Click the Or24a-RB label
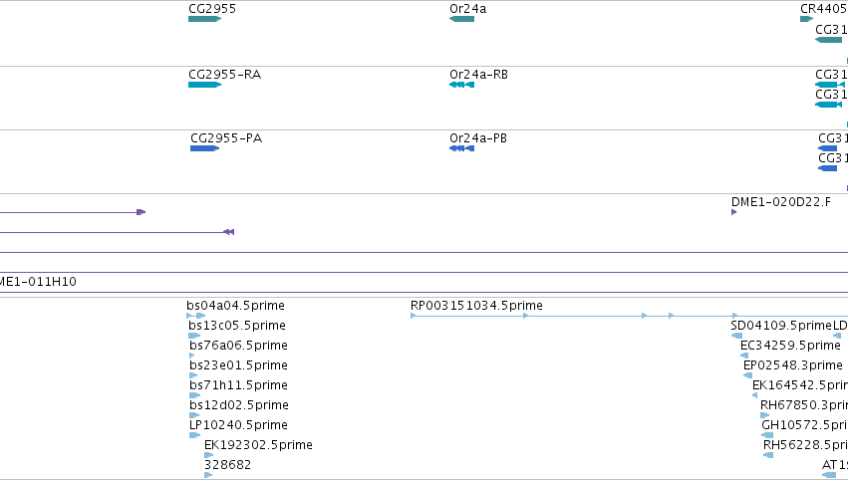The image size is (848, 480). [x=478, y=75]
